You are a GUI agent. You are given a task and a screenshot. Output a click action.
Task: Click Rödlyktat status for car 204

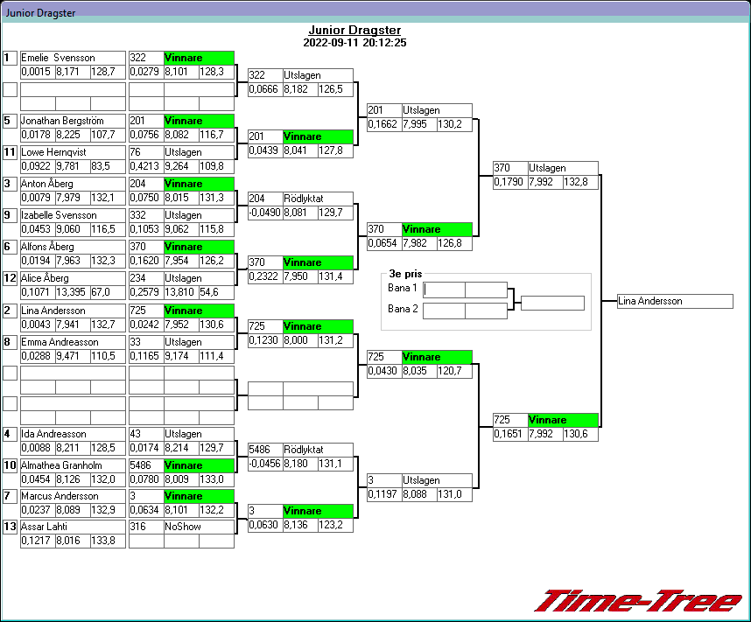[318, 199]
